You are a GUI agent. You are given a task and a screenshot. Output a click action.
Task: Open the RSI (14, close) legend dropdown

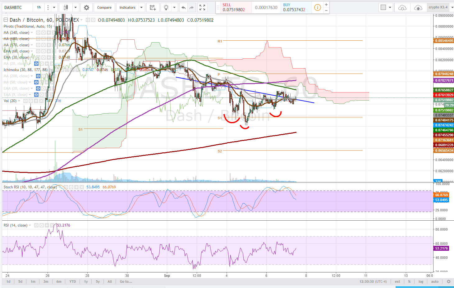(30, 225)
